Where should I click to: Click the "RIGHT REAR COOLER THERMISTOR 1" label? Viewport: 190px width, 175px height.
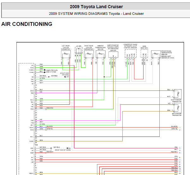pyautogui.click(x=89, y=48)
